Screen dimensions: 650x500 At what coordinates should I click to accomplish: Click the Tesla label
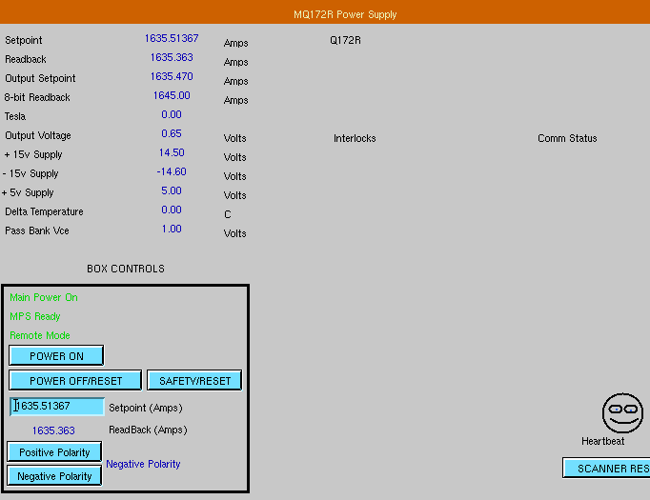point(15,116)
